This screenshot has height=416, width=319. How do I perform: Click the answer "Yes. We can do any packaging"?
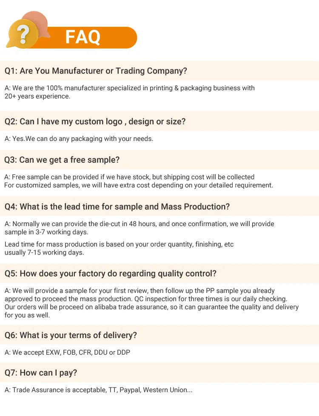coord(79,139)
